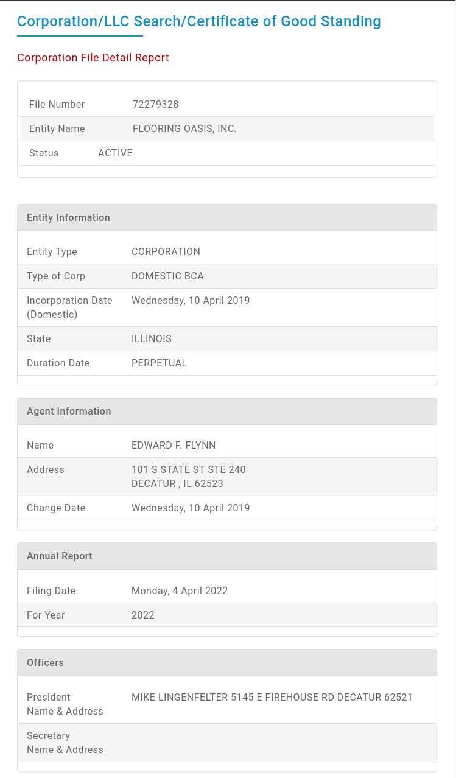Click the incorporation date value in Entity Information
The width and height of the screenshot is (456, 778).
[x=191, y=300]
